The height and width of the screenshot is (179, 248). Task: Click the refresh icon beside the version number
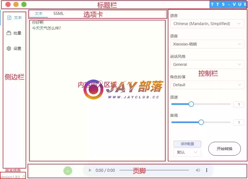23,177
